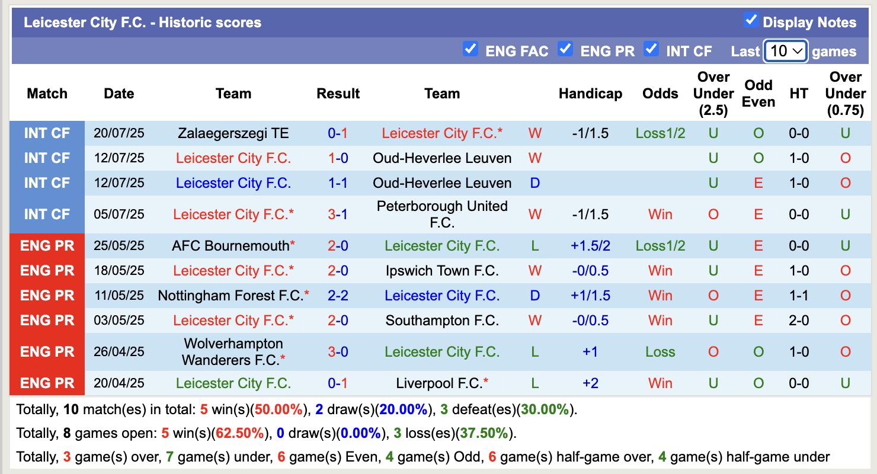The width and height of the screenshot is (877, 474).
Task: Open the Last 10 games dropdown
Action: coord(785,51)
